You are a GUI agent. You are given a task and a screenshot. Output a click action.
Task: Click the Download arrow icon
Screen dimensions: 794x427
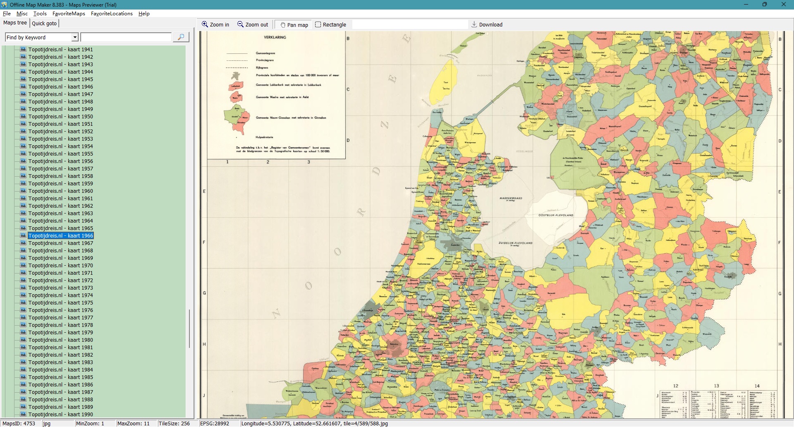(x=474, y=24)
